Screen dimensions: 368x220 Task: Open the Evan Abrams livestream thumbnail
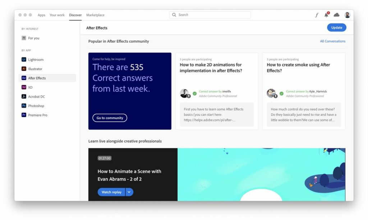click(x=261, y=174)
